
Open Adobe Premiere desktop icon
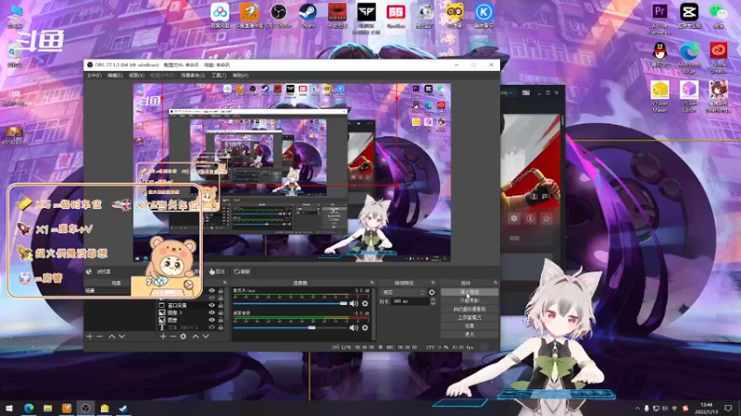point(659,18)
